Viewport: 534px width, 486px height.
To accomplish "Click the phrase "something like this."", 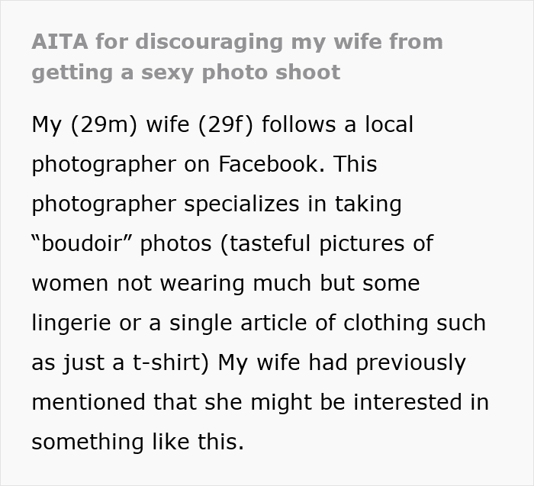I will 138,442.
